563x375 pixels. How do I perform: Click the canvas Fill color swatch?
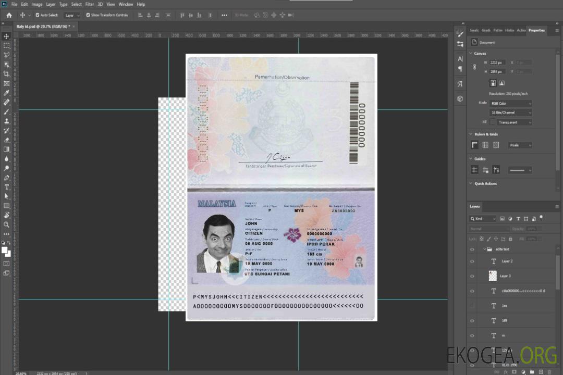pos(493,122)
